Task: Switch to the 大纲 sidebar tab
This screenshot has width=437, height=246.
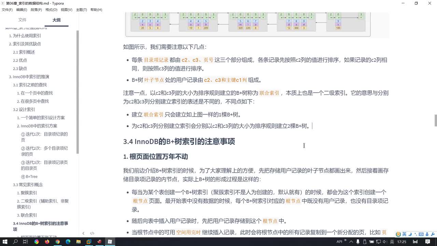Action: (56, 20)
